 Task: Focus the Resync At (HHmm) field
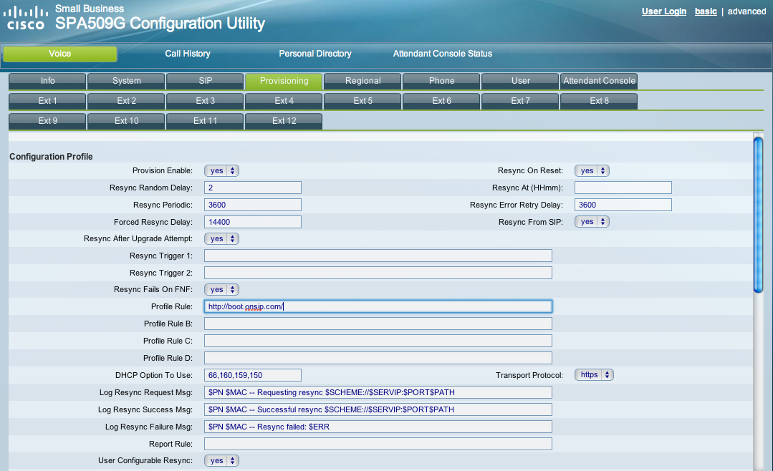tap(623, 188)
